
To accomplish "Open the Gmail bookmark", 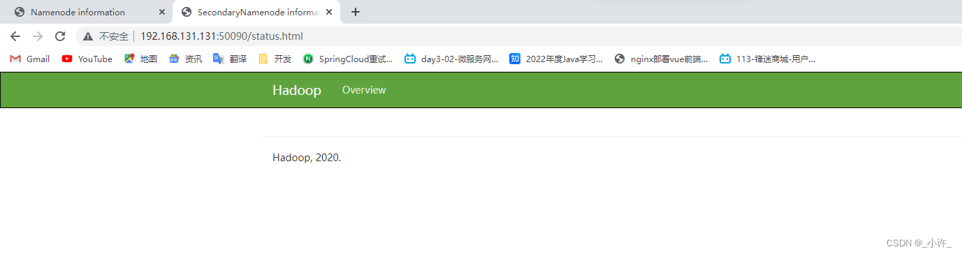I will (30, 59).
